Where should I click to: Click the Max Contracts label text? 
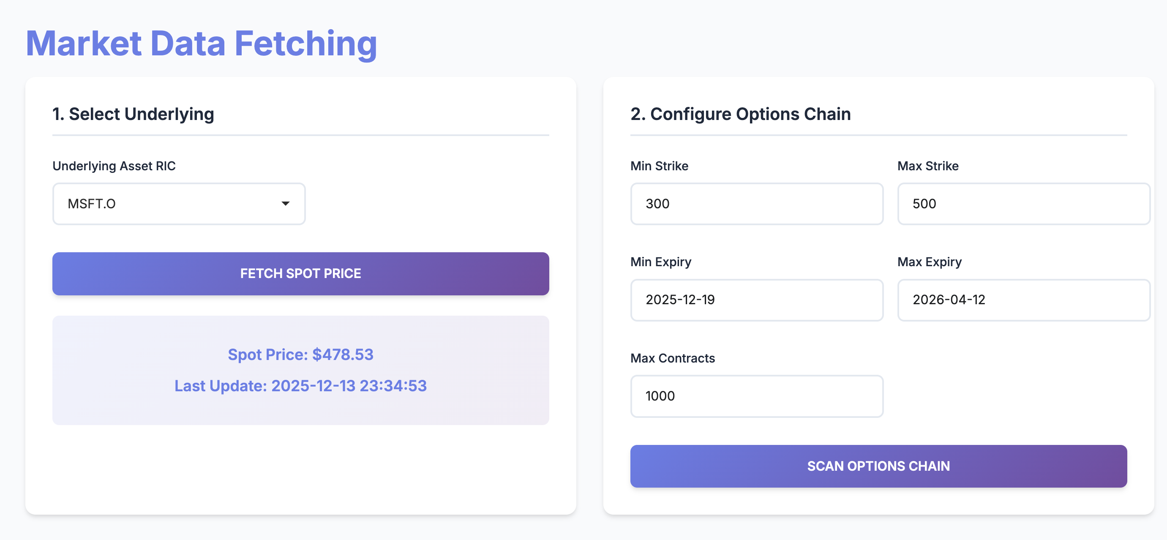coord(672,358)
